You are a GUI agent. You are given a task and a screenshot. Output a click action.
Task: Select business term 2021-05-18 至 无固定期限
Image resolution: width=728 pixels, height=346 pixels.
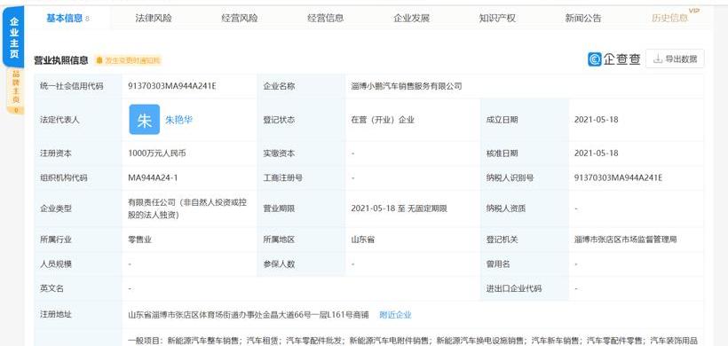pyautogui.click(x=399, y=208)
